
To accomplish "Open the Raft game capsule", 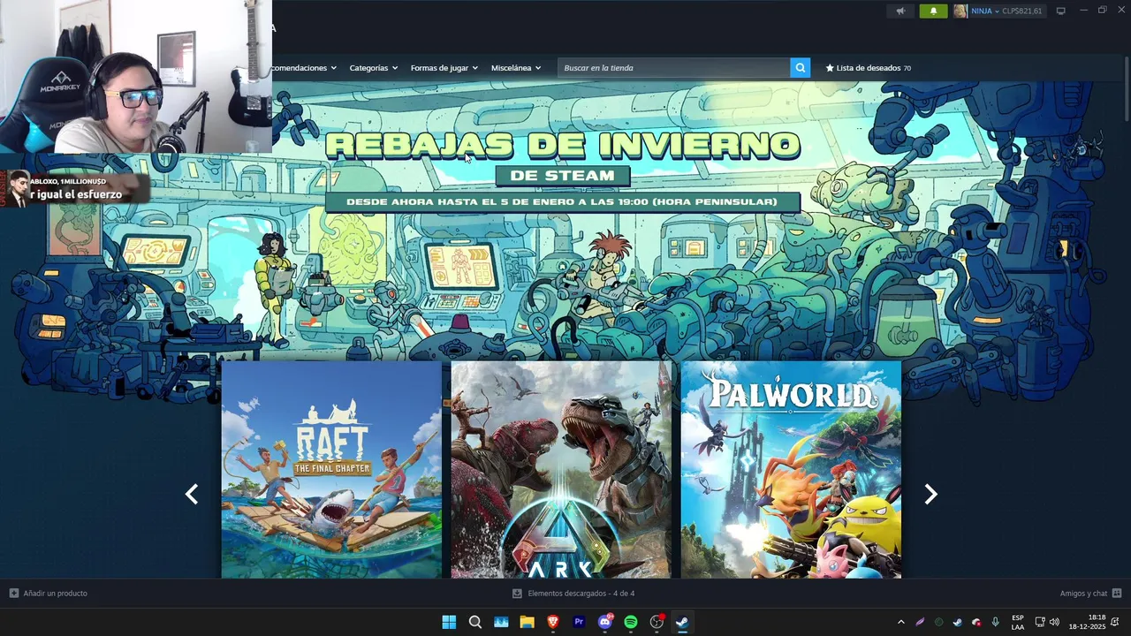I will 331,469.
